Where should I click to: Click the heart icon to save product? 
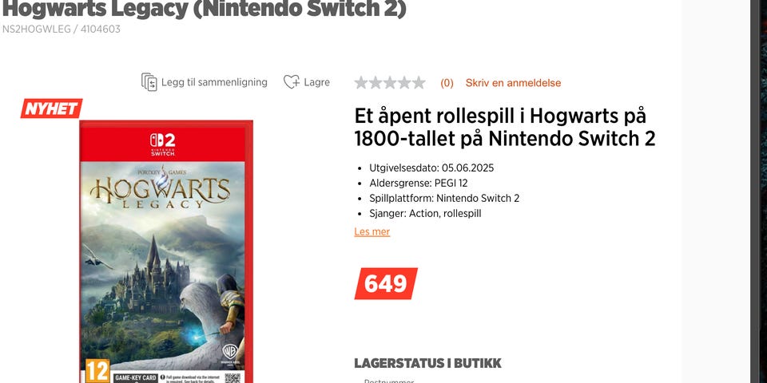pos(292,82)
